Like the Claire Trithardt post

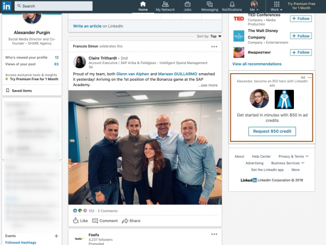click(80, 220)
